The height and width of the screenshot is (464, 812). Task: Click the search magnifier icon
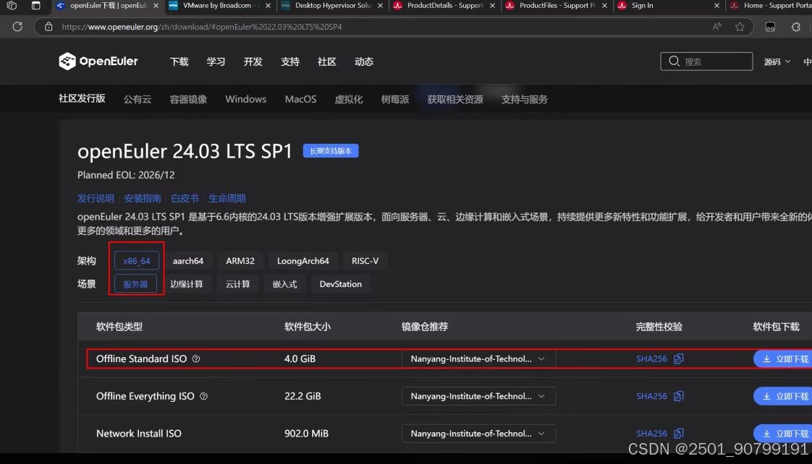[674, 61]
